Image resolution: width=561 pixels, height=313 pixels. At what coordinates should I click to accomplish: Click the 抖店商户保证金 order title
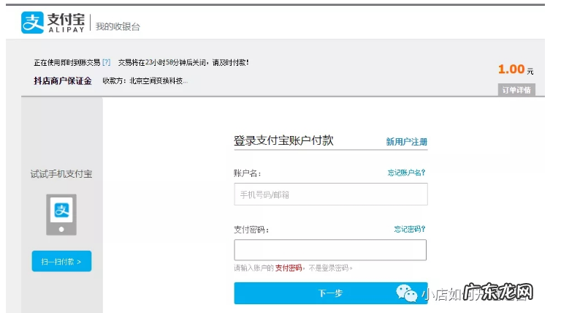(63, 81)
